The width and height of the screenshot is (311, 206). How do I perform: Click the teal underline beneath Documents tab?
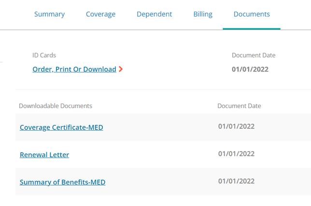pos(252,29)
